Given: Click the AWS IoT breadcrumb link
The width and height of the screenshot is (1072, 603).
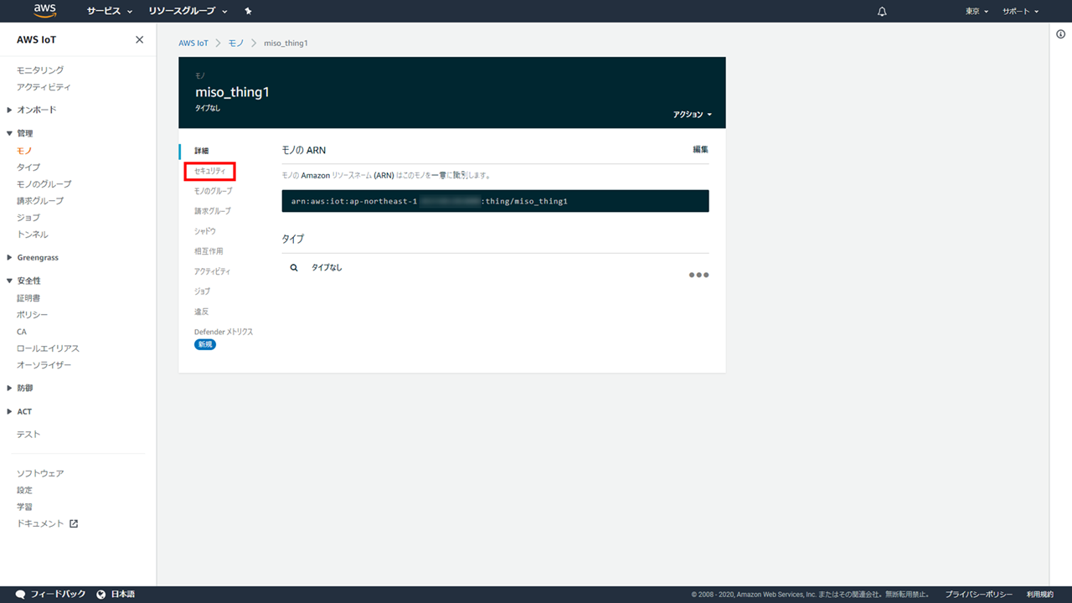Looking at the screenshot, I should point(193,43).
